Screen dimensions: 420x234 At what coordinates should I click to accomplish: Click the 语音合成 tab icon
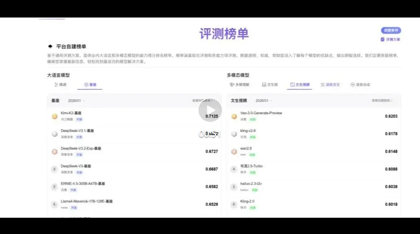pos(352,85)
